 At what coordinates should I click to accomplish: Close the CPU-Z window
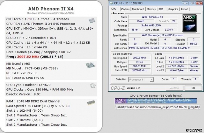[199, 3]
